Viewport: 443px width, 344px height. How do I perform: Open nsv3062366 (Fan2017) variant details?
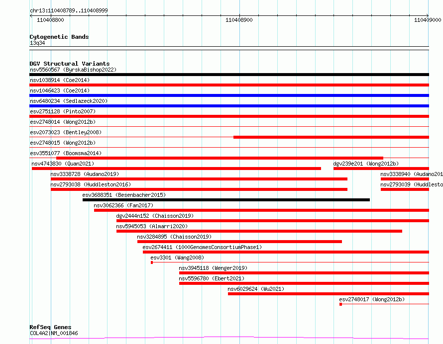click(x=261, y=210)
